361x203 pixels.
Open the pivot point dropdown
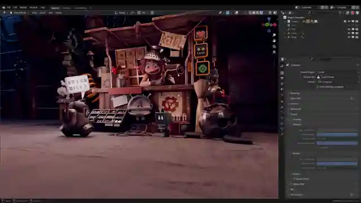[133, 12]
